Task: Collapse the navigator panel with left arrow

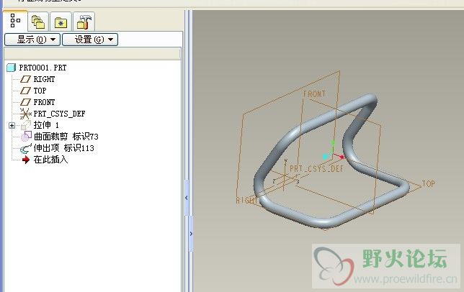Action: [x=187, y=198]
